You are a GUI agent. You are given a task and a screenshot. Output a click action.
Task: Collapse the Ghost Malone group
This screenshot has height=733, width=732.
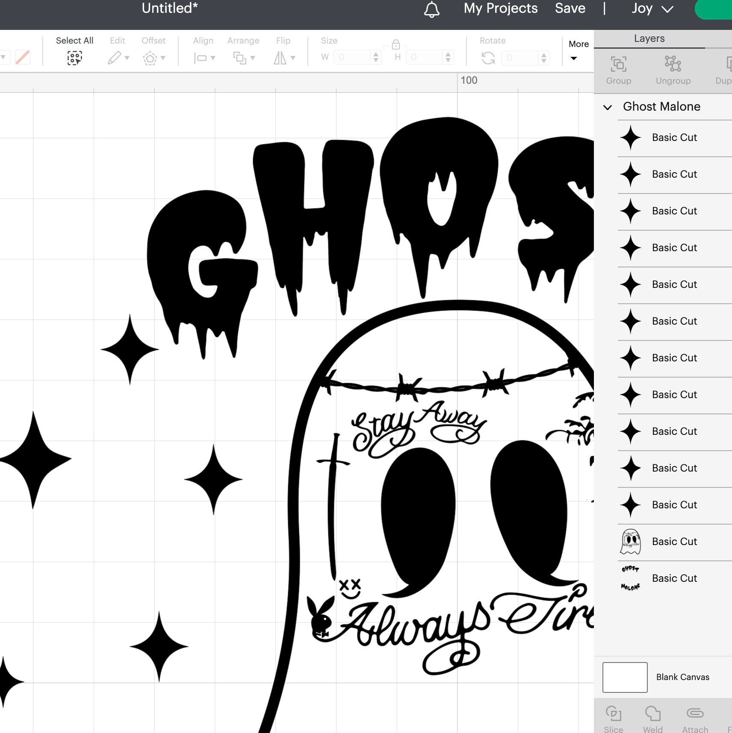pos(607,107)
